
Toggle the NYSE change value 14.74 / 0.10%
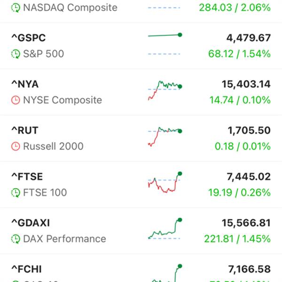(239, 100)
